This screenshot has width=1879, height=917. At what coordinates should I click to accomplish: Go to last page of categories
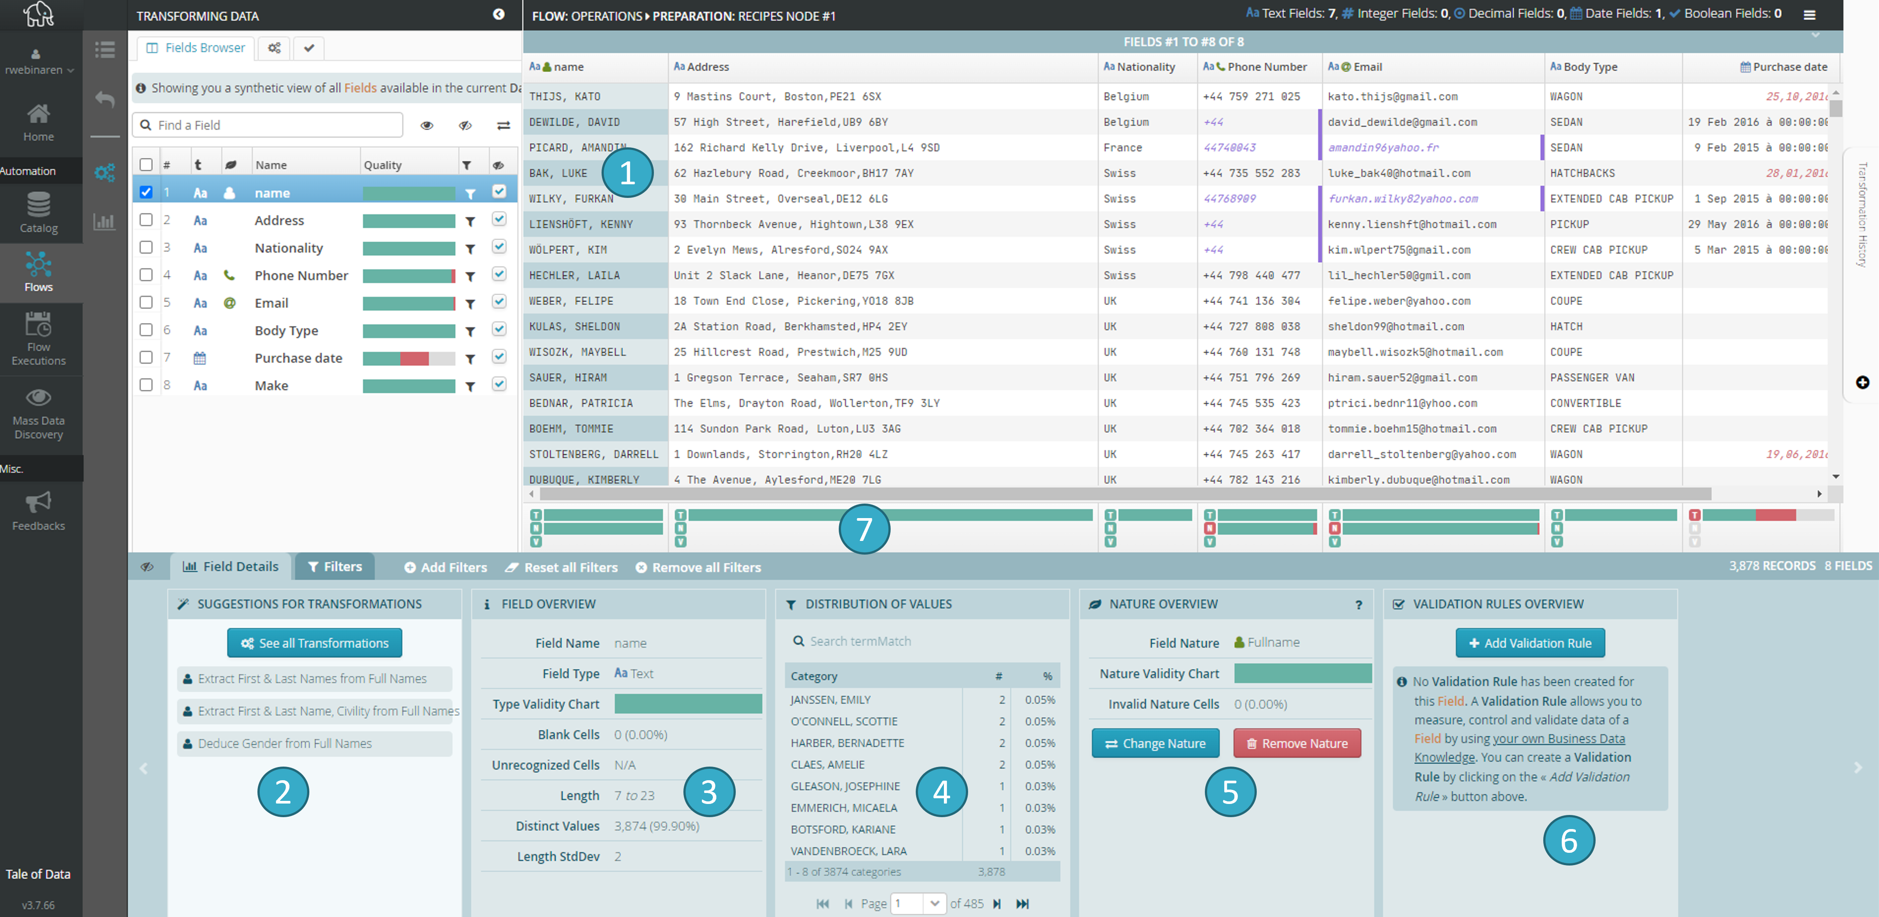click(1023, 904)
